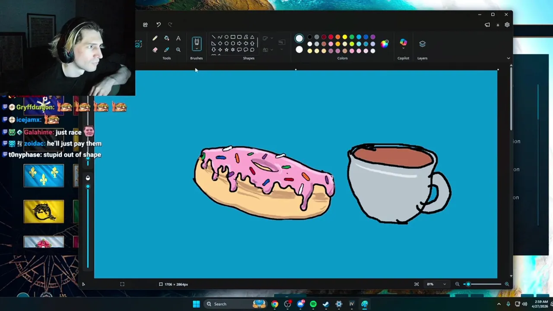Viewport: 553px width, 311px height.
Task: Open Spotify from the taskbar
Action: [x=313, y=304]
